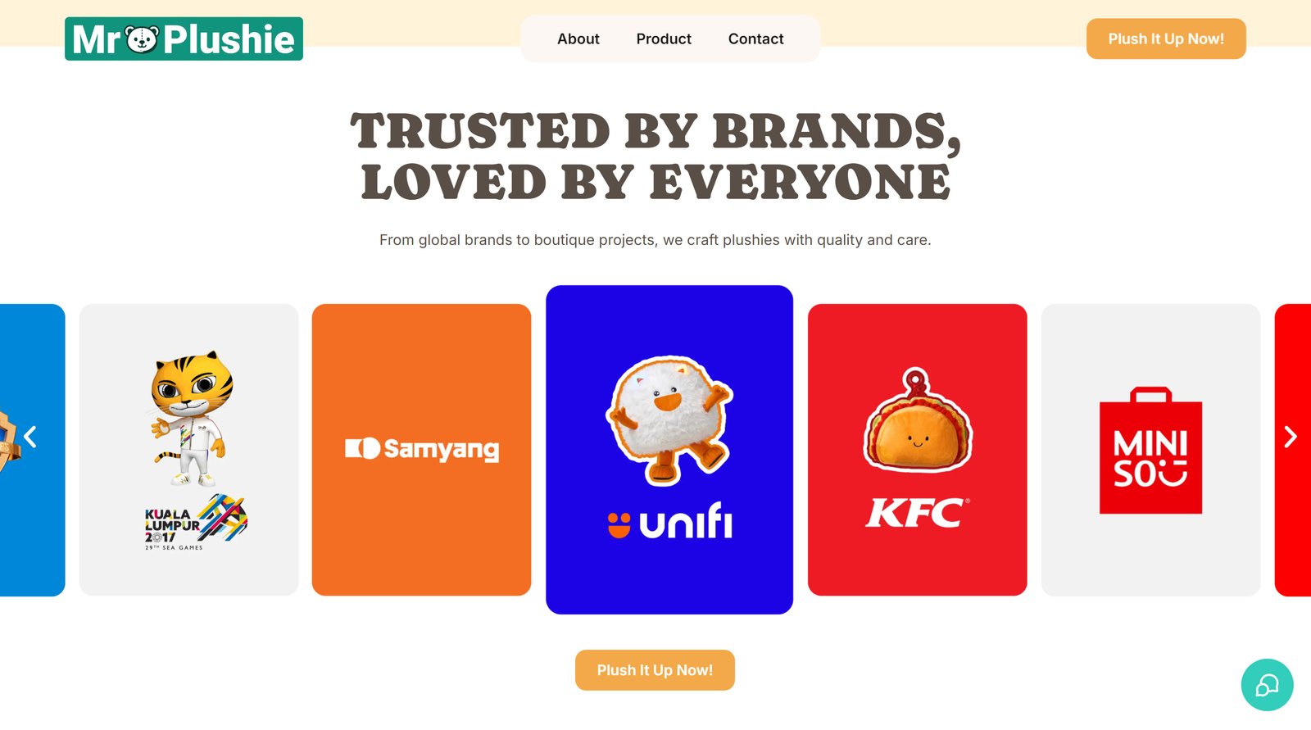The image size is (1311, 730).
Task: Click the unifi fluffy mascot plush image
Action: click(669, 419)
